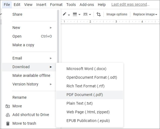This screenshot has height=129, width=160.
Task: Select Make available offline
Action: click(29, 75)
